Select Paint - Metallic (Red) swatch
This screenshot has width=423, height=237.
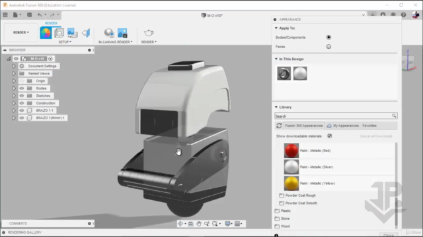tap(291, 151)
